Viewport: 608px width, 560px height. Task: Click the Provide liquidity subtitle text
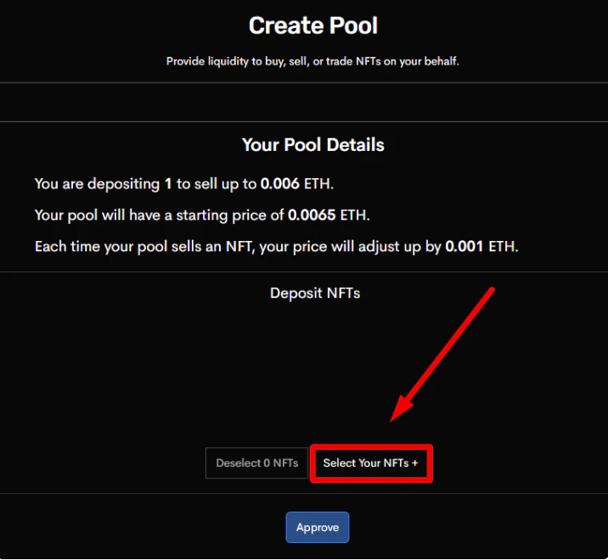312,61
